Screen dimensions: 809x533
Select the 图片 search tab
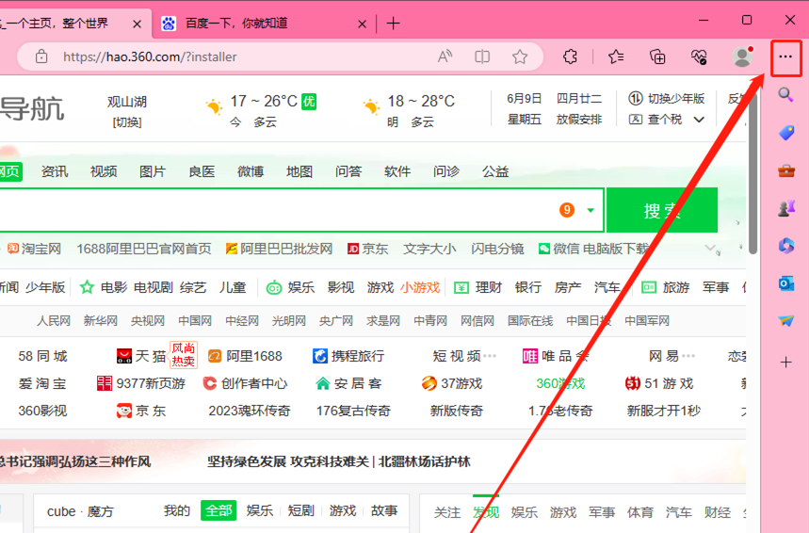153,171
